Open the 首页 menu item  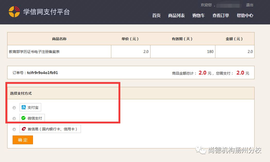click(x=156, y=15)
